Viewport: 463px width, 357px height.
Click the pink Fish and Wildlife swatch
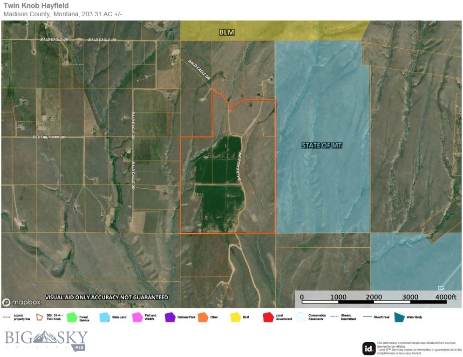(x=137, y=317)
